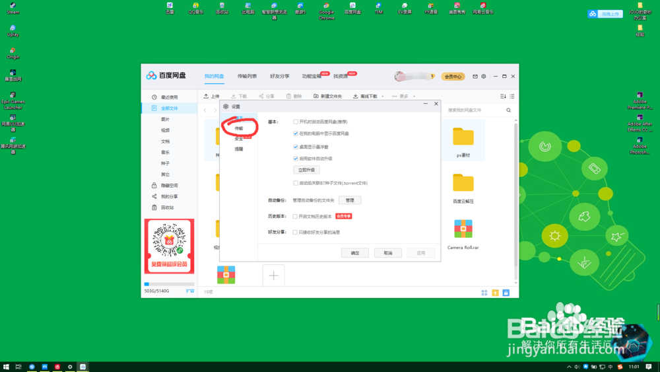Open the sort order icon in toolbar

click(x=503, y=96)
